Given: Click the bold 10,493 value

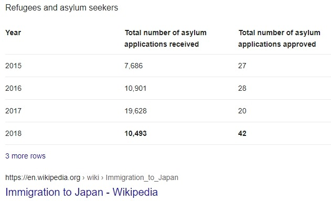Looking at the screenshot, I should point(135,133).
